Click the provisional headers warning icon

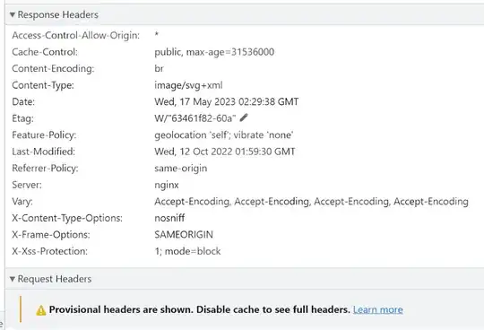pos(40,310)
